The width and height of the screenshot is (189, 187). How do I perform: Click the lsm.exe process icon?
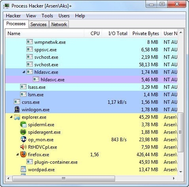click(23, 94)
